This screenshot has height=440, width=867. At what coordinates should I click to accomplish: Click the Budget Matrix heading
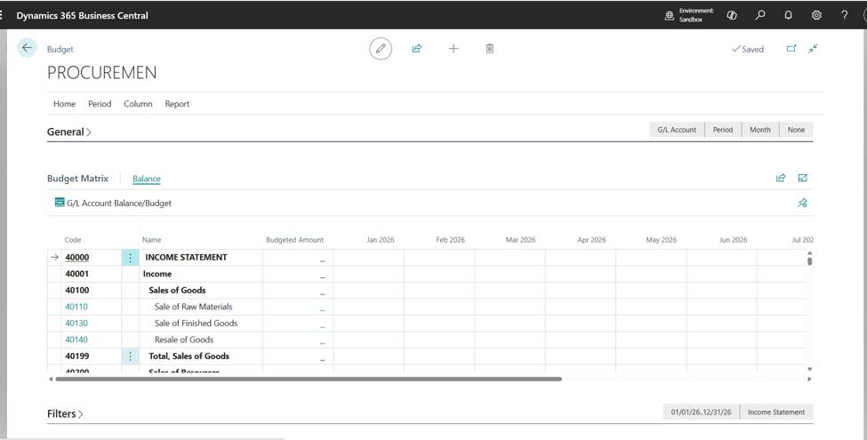(x=78, y=179)
